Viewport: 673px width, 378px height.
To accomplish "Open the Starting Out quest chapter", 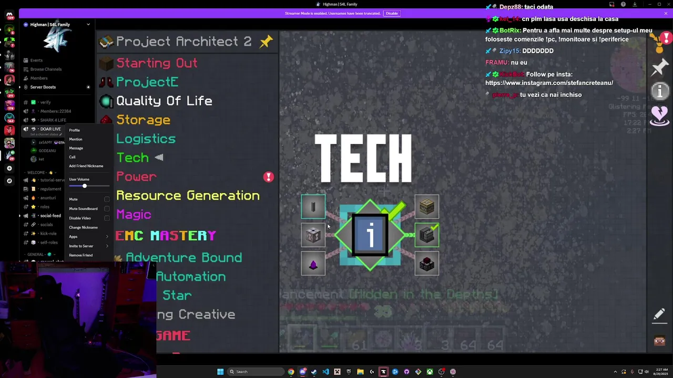I will coord(157,63).
